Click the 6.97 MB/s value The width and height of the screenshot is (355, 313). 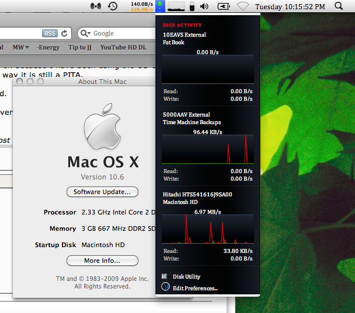[208, 212]
